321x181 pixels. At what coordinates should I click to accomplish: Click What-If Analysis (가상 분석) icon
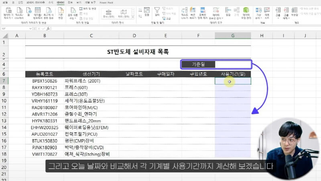click(258, 10)
